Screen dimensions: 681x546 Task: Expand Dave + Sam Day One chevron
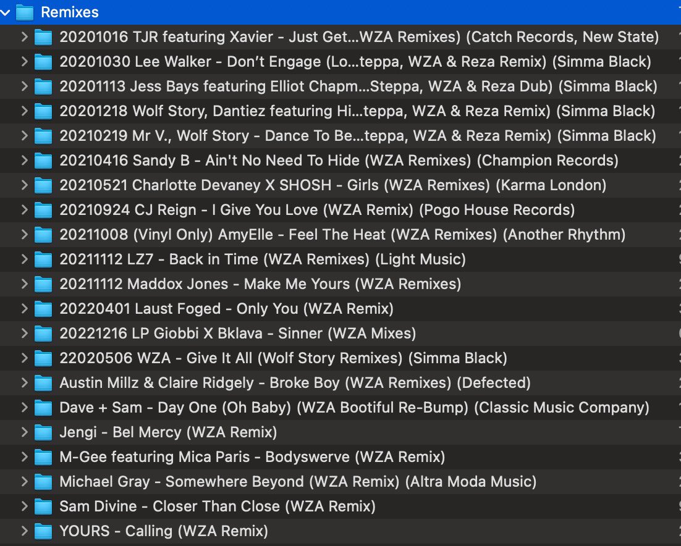tap(24, 408)
